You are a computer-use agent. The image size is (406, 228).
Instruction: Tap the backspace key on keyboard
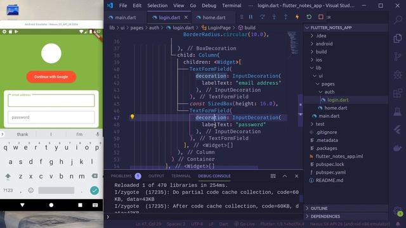[95, 176]
